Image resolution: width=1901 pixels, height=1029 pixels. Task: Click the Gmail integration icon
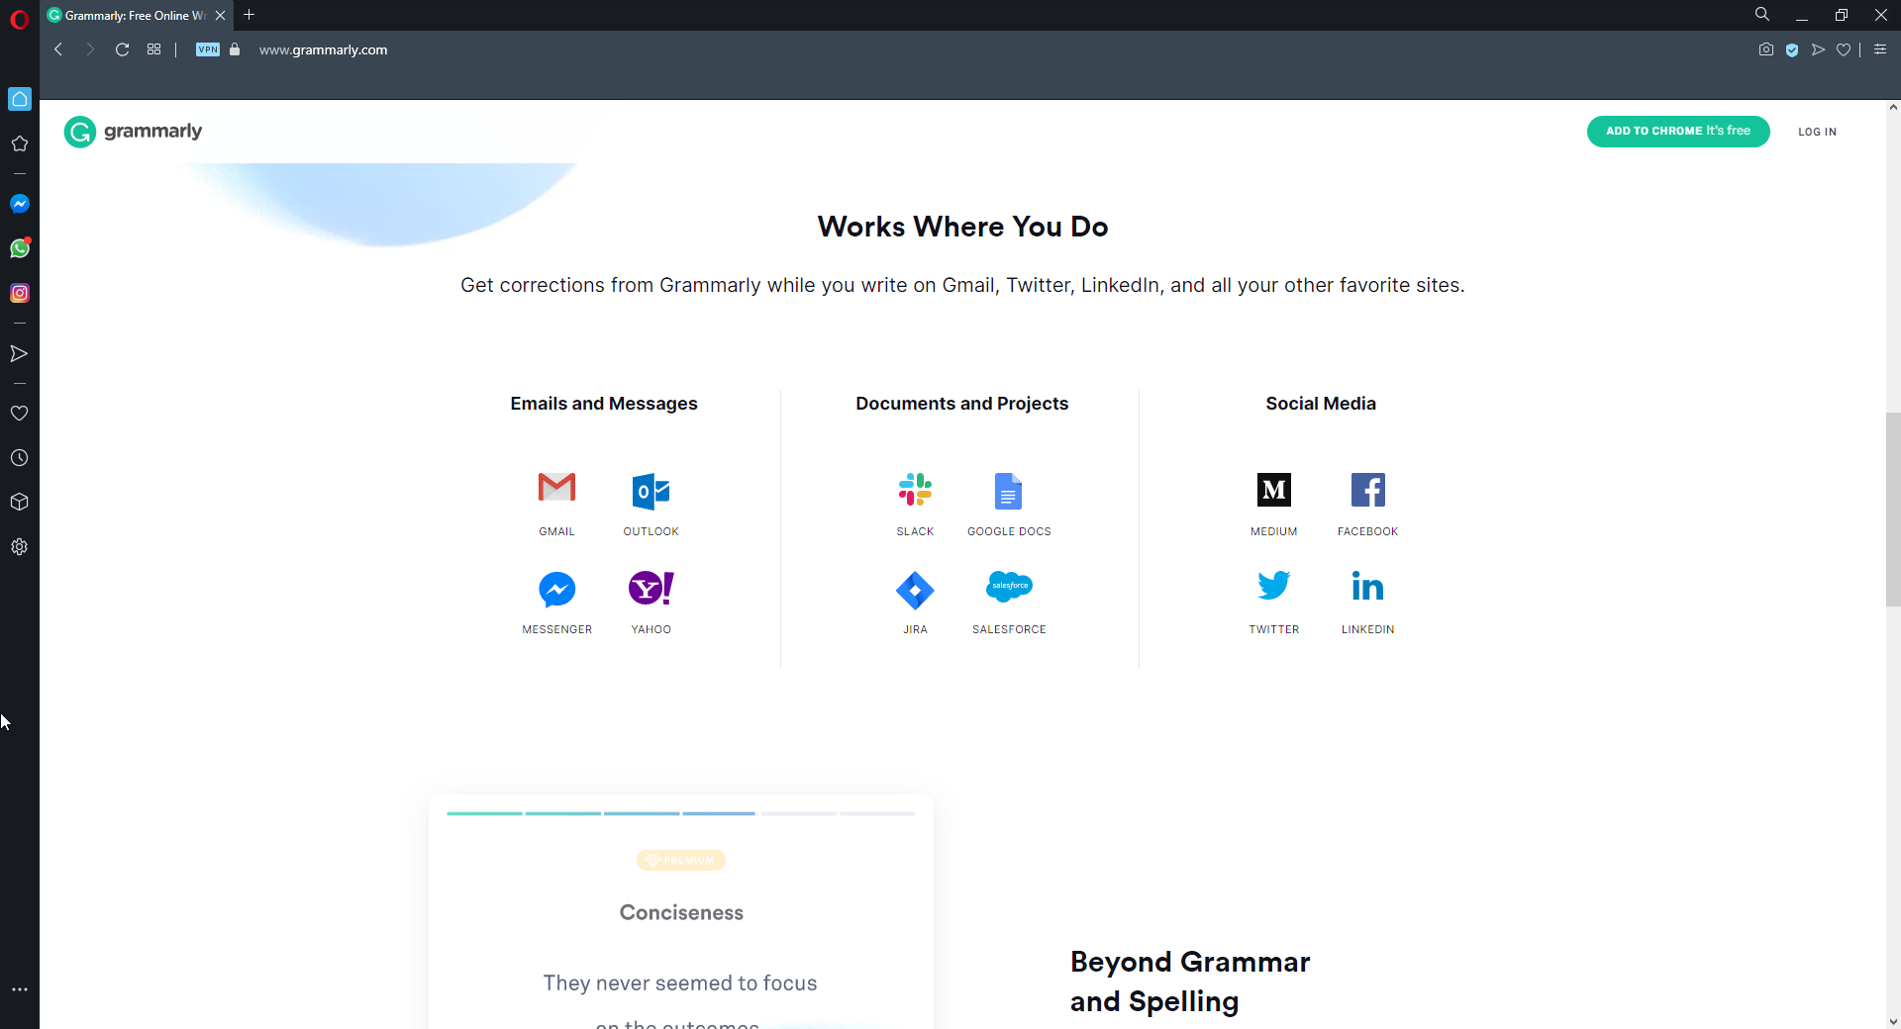coord(556,488)
